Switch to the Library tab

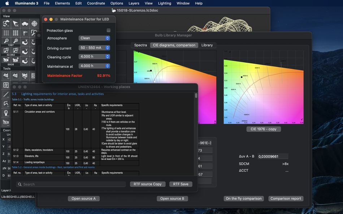click(207, 45)
